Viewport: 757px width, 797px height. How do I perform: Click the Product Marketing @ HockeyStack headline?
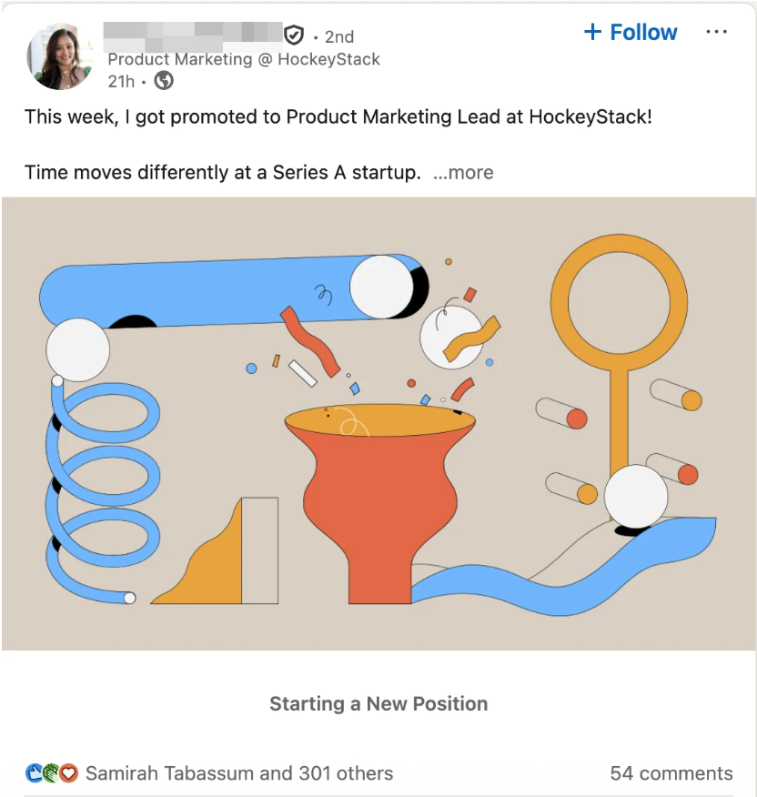[244, 59]
